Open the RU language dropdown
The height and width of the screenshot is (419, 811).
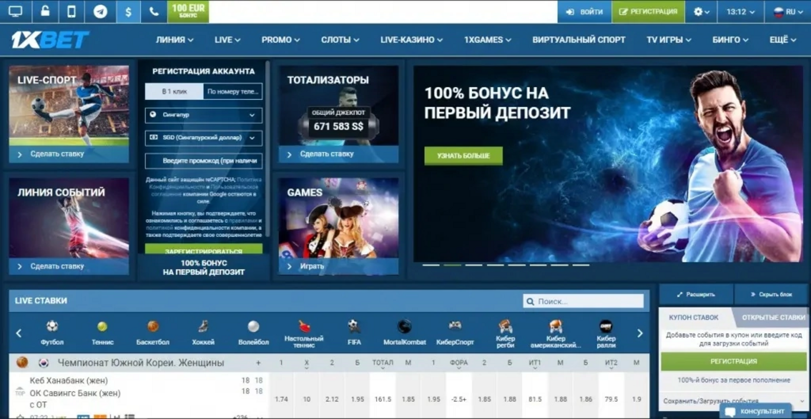pyautogui.click(x=788, y=12)
